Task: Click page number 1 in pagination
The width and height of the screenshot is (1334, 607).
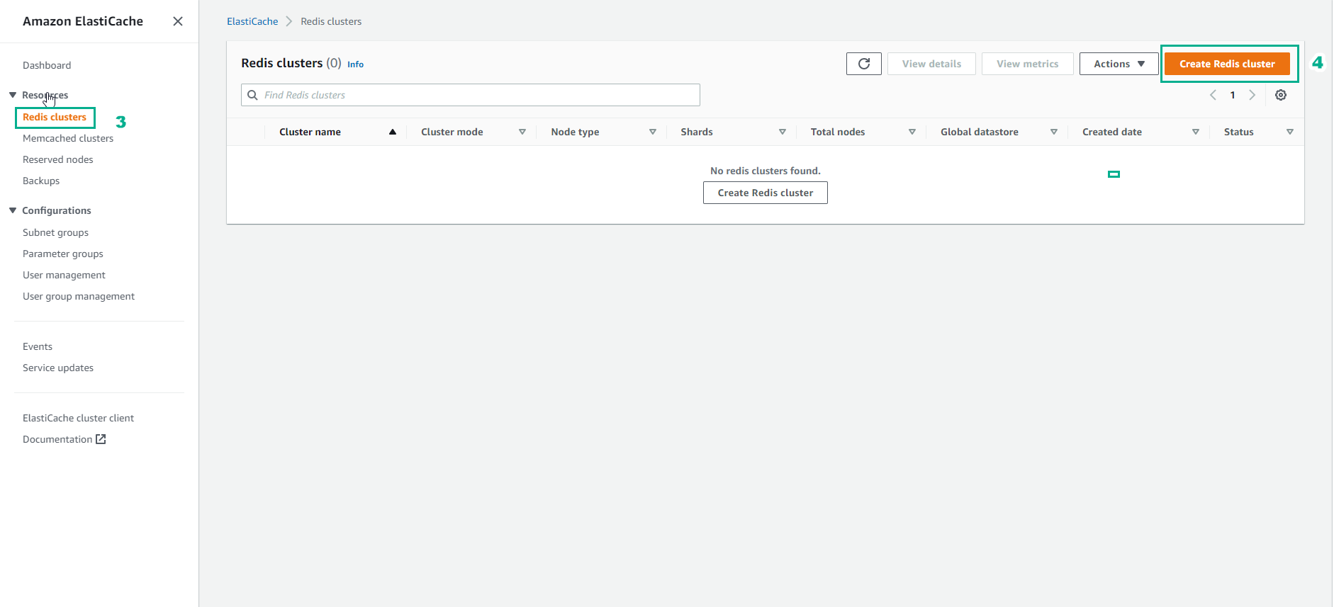Action: [x=1233, y=95]
